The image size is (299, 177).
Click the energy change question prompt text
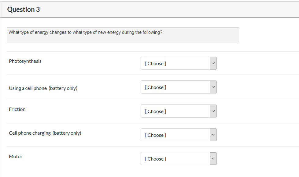(x=86, y=32)
